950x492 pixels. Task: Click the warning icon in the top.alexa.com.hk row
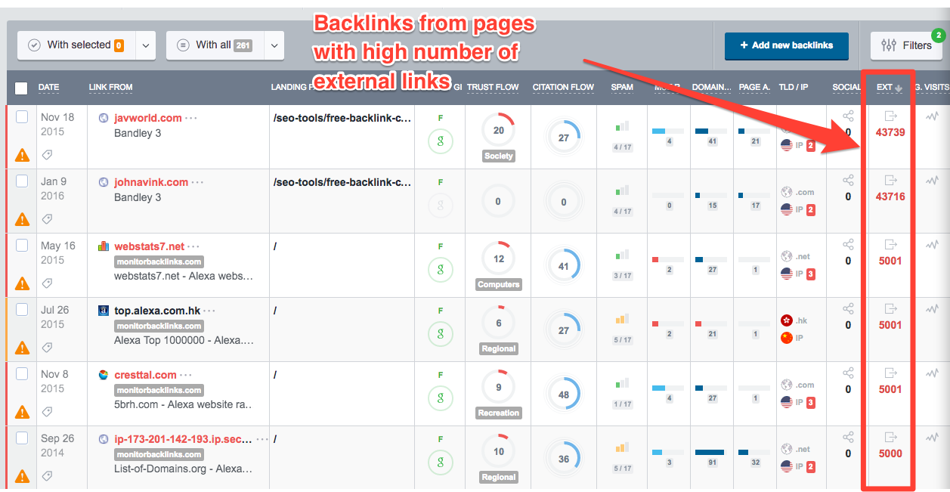(23, 348)
